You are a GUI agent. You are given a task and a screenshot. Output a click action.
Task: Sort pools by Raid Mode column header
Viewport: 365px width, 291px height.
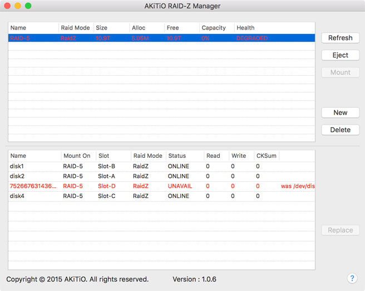click(75, 28)
